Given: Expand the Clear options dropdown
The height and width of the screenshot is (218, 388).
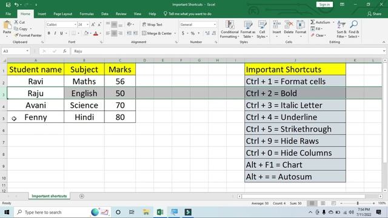Looking at the screenshot, I should tap(325, 36).
